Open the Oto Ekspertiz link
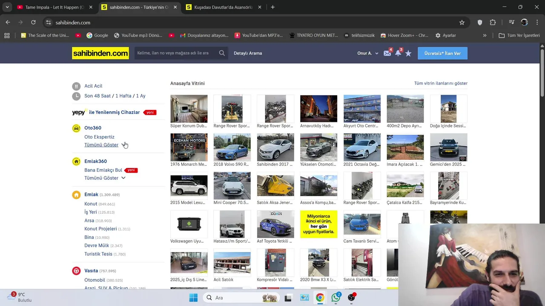Screen dimensions: 545x306 pyautogui.click(x=99, y=137)
